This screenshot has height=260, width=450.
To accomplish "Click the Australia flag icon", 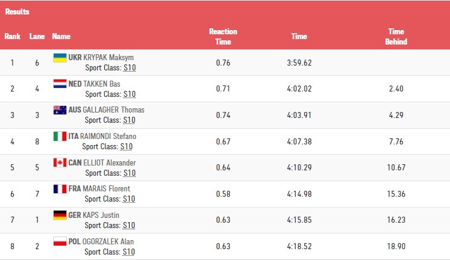I will pos(60,110).
